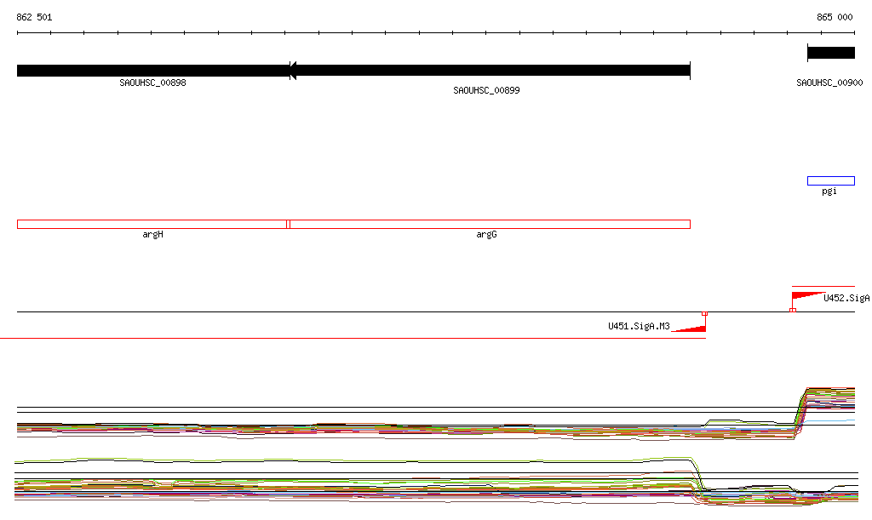This screenshot has height=520, width=872.
Task: Open the SAOUHSC_00899 label text
Action: pos(486,90)
